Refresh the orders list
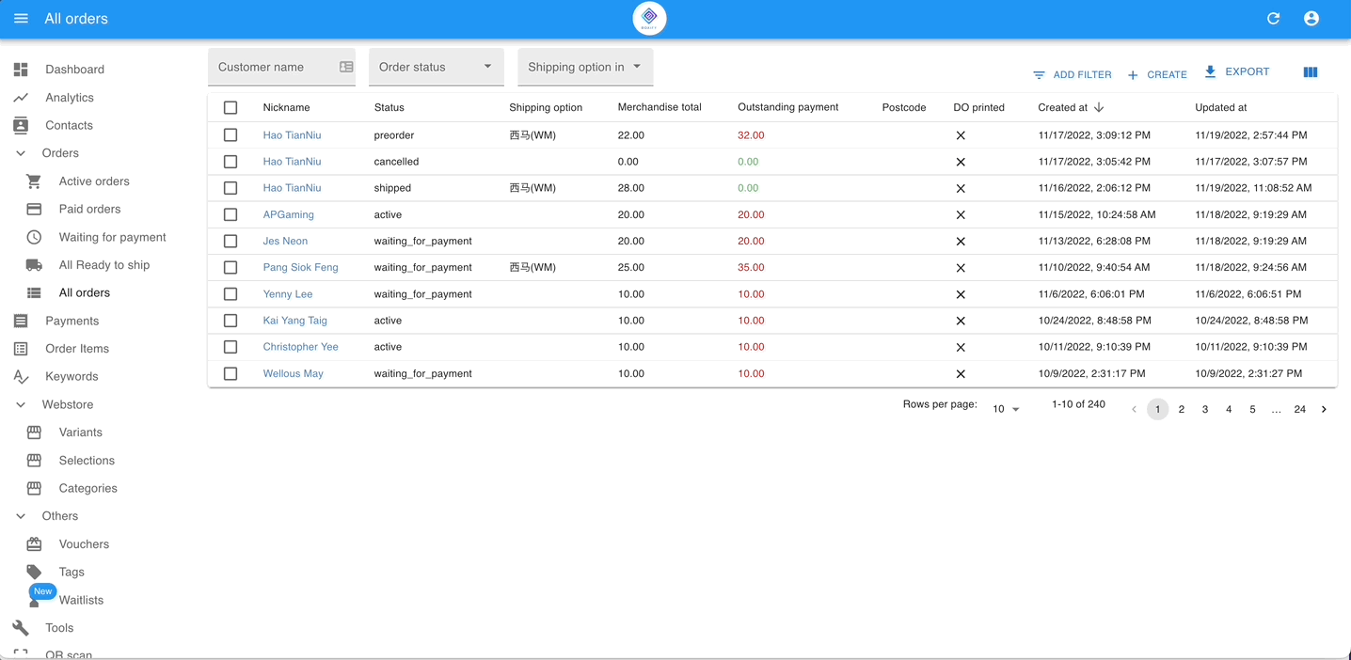This screenshot has height=660, width=1351. coord(1273,18)
